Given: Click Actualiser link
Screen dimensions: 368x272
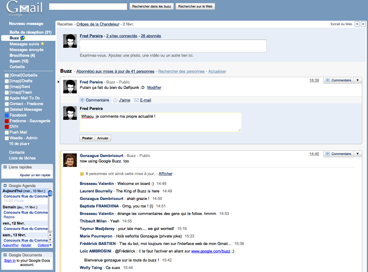Looking at the screenshot, I should click(x=217, y=71).
